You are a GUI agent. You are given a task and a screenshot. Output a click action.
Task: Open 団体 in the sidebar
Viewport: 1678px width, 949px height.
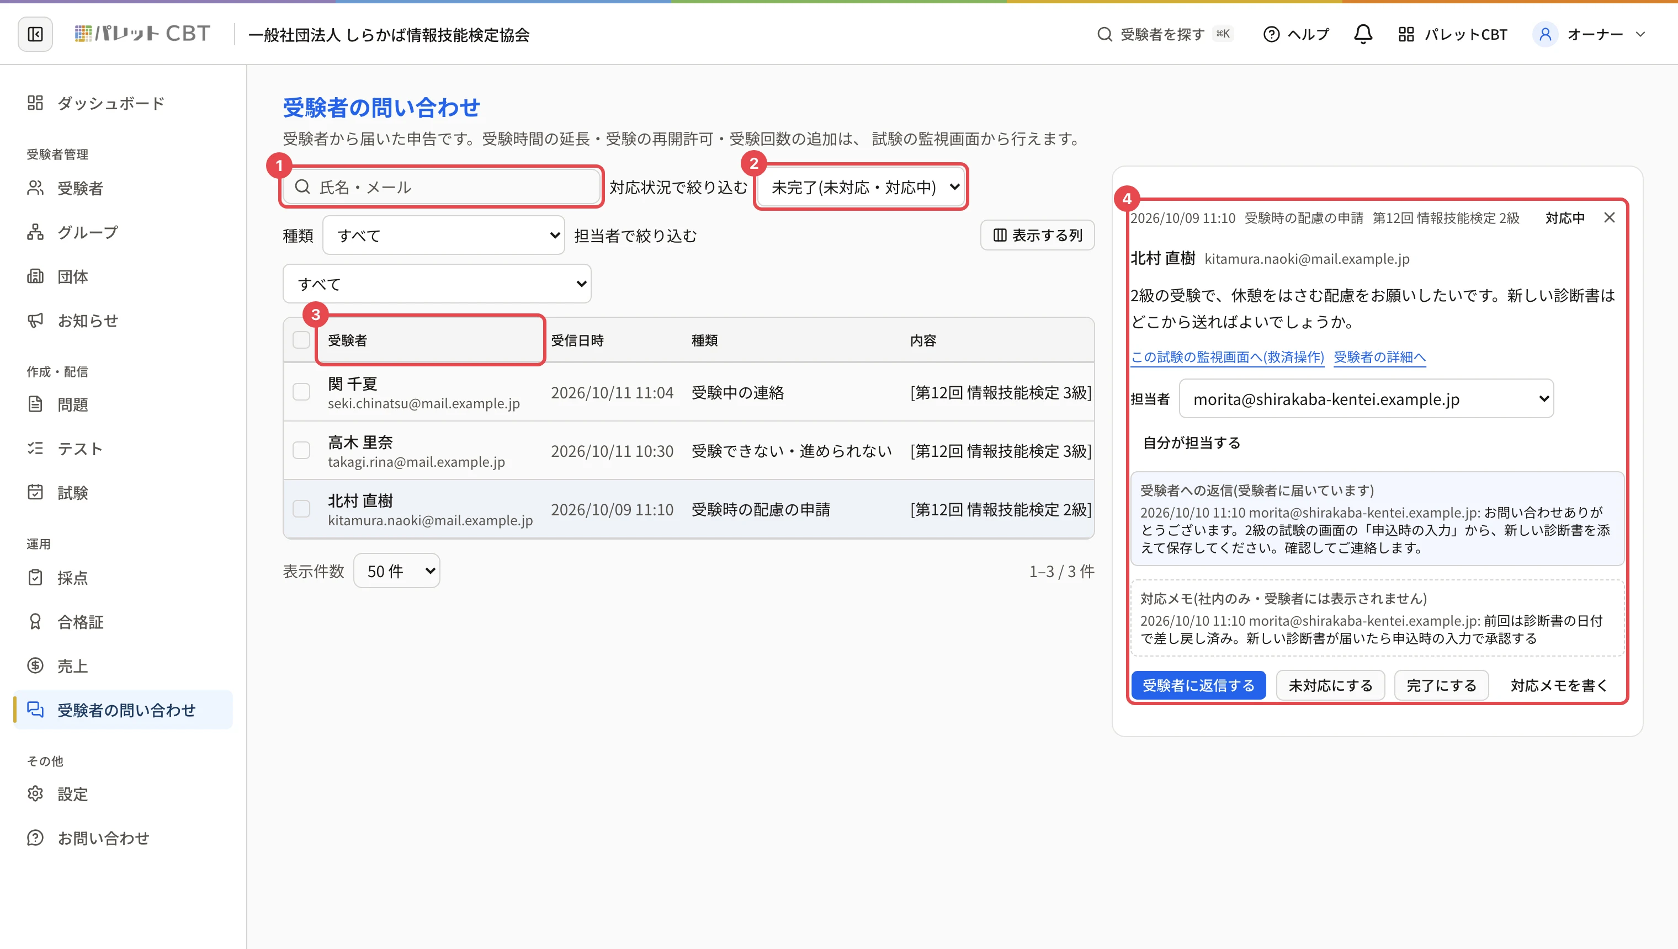pyautogui.click(x=124, y=276)
